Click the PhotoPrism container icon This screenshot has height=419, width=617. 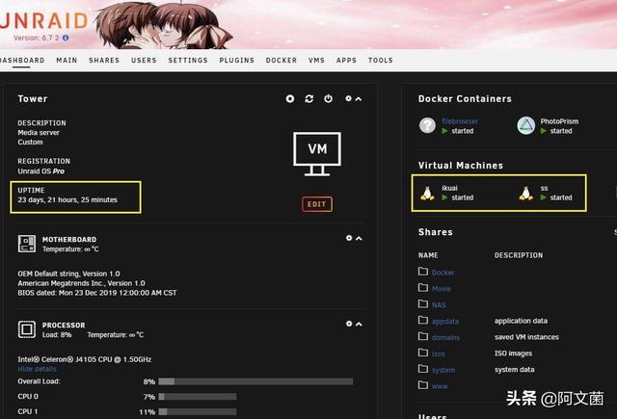526,126
